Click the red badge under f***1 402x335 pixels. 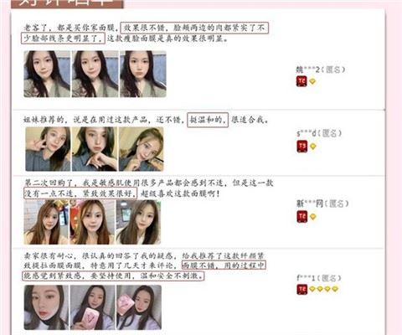coord(301,289)
